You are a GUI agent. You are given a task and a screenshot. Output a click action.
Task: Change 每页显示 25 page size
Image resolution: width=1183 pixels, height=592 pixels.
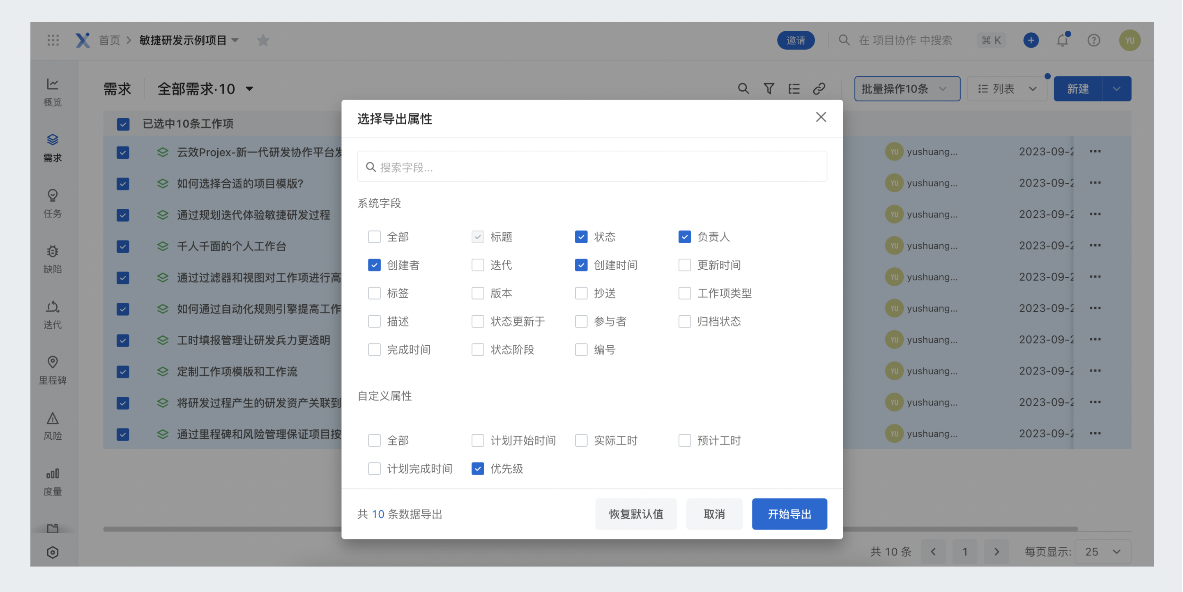point(1103,552)
